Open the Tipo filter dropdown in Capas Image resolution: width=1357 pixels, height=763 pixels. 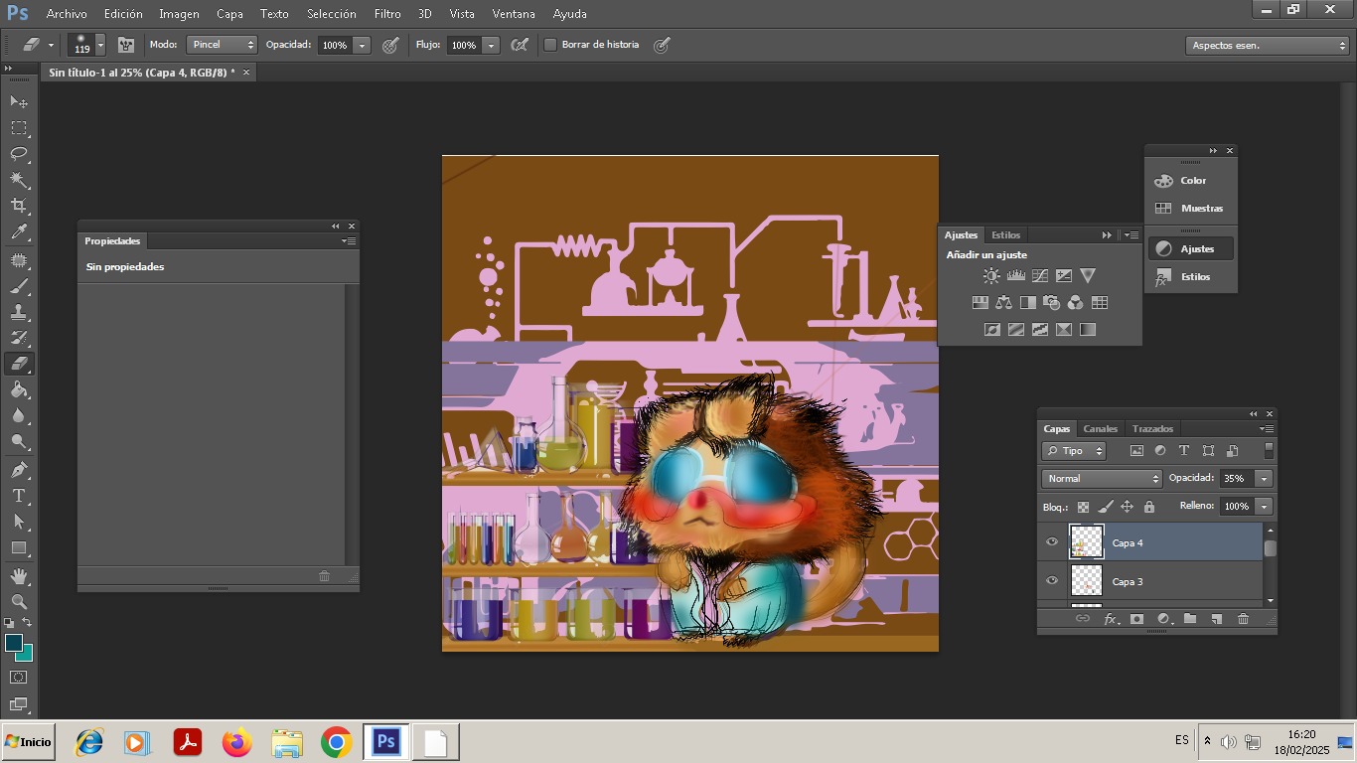coord(1074,451)
